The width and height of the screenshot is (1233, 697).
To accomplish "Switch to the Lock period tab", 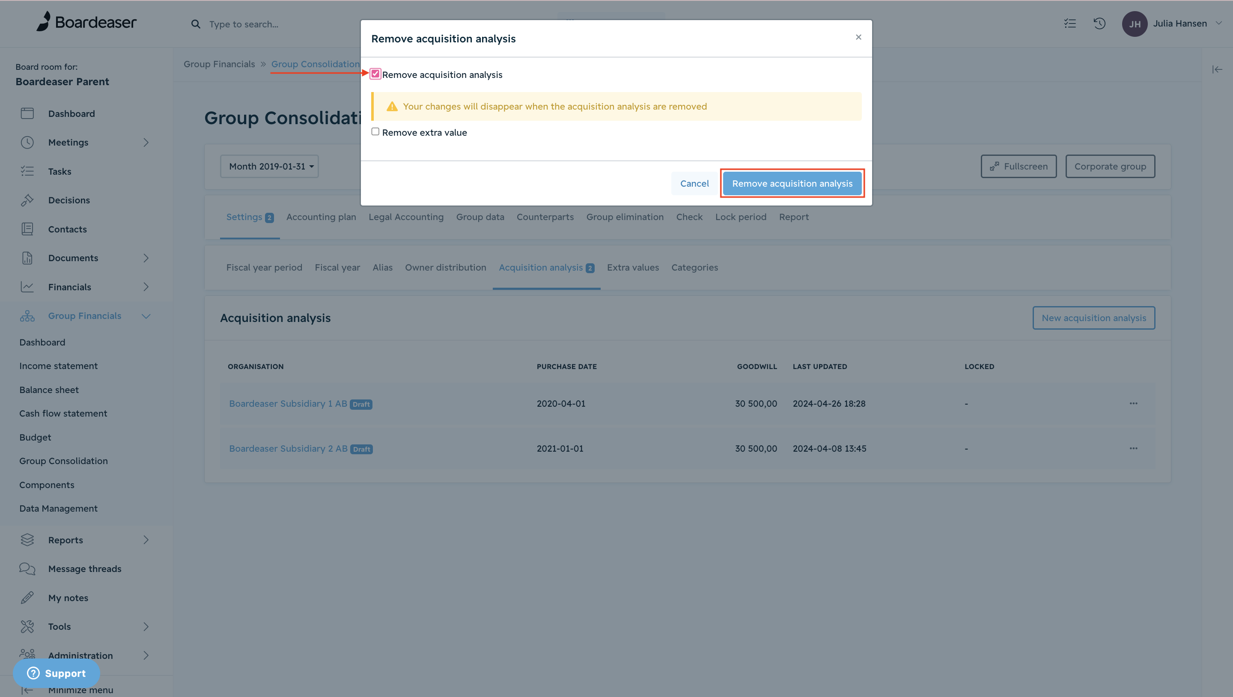I will tap(741, 217).
